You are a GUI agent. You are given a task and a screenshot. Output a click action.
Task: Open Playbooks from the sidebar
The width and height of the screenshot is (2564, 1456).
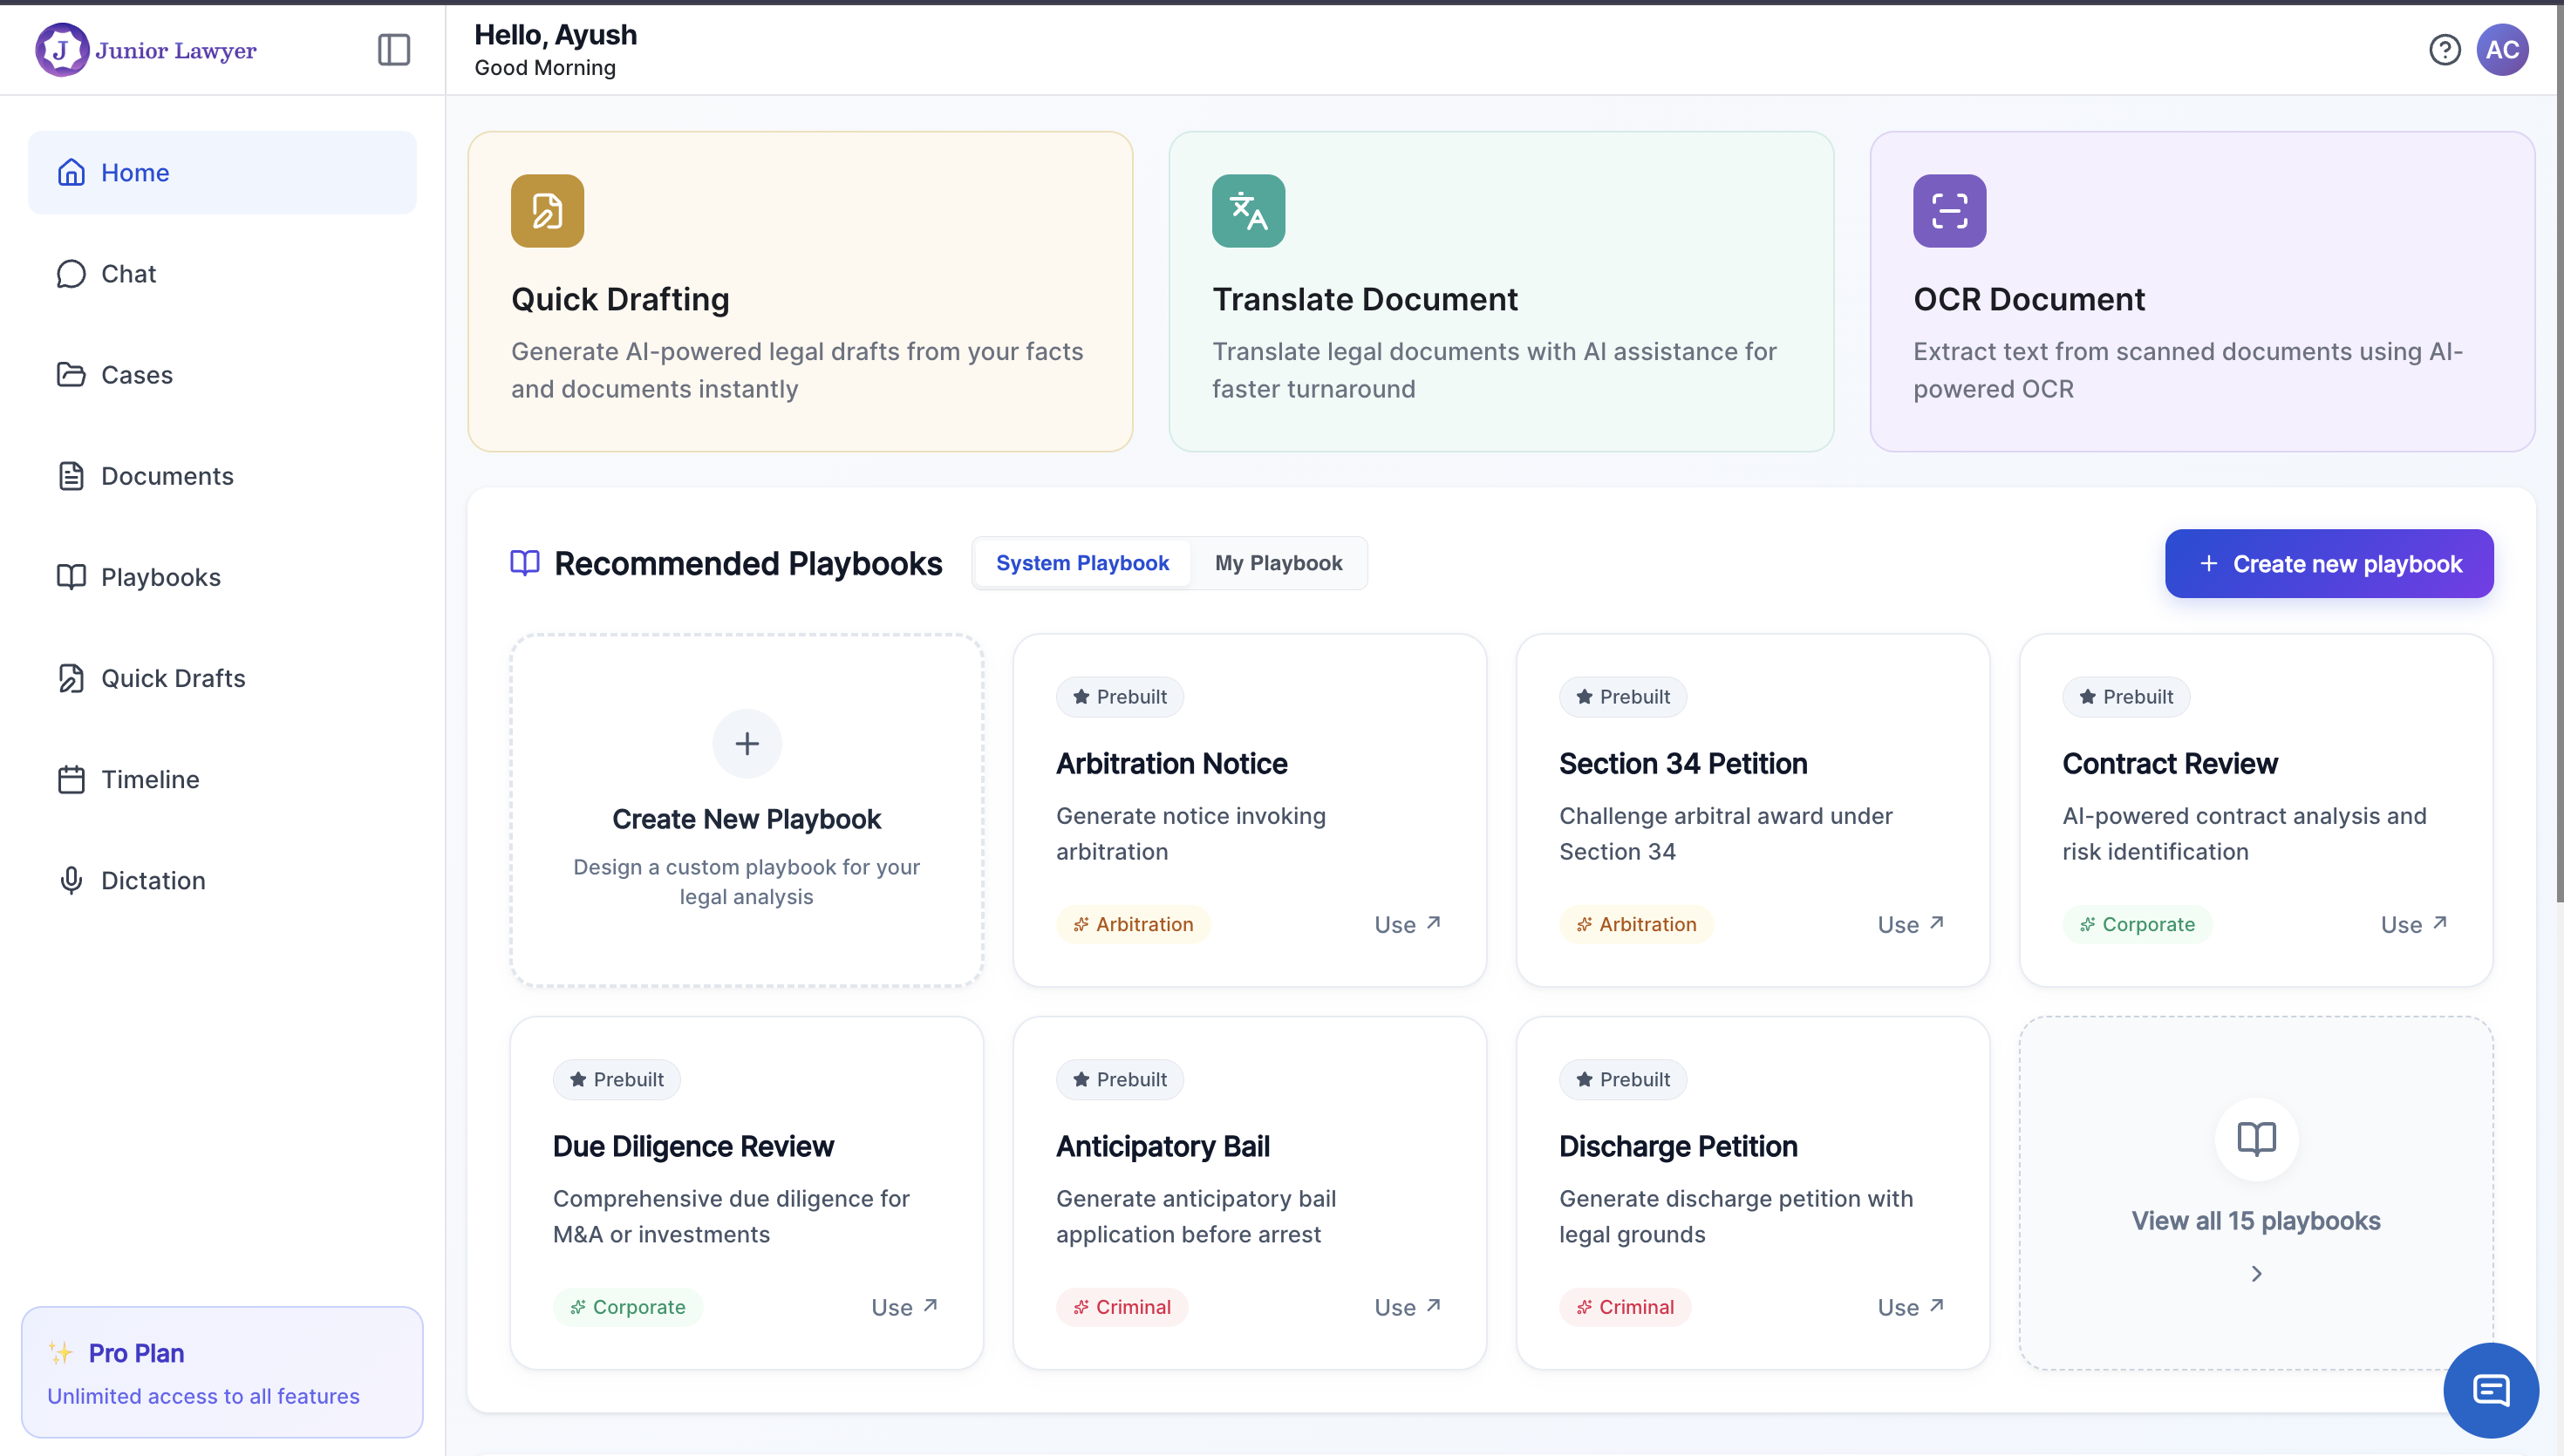[222, 577]
